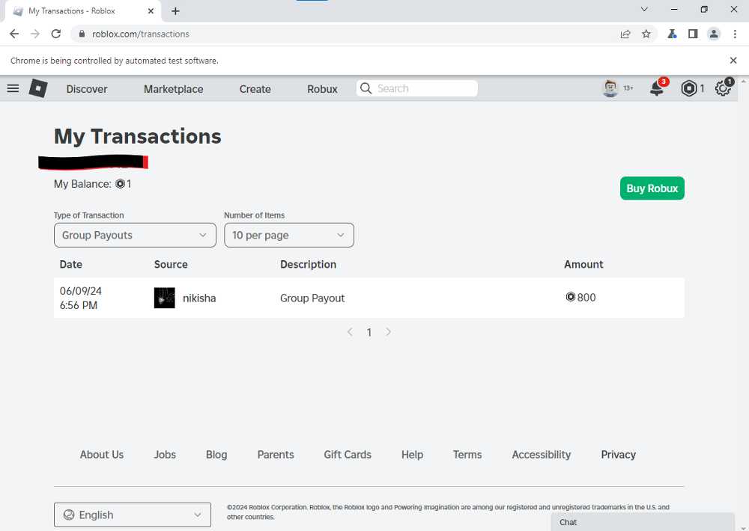Open the Help footer link
The image size is (749, 531).
[x=412, y=455]
